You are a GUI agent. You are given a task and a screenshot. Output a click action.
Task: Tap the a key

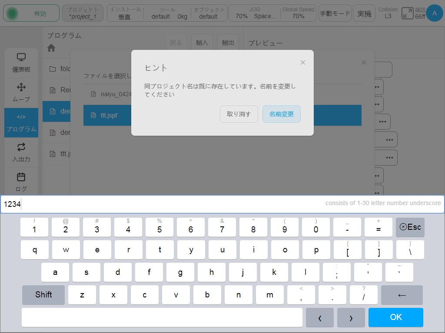pos(55,272)
